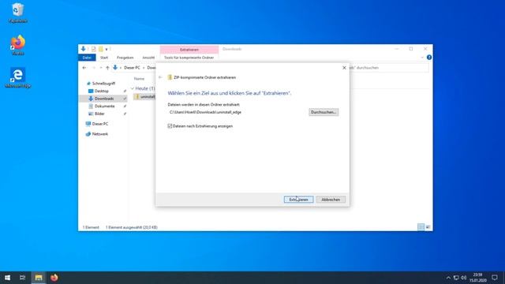Click the extraction destination path field
The image size is (505, 284).
click(x=237, y=112)
